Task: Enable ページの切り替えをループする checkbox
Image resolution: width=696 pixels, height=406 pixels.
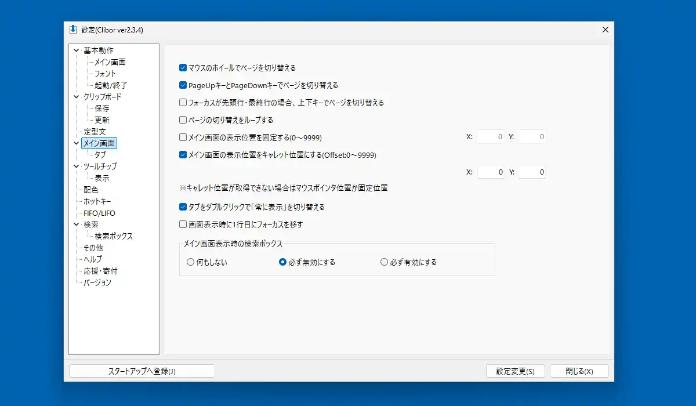Action: pyautogui.click(x=183, y=120)
